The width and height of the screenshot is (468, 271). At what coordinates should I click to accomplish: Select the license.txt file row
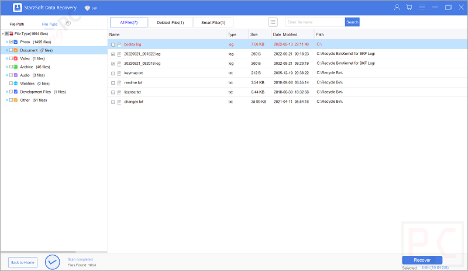(x=287, y=92)
